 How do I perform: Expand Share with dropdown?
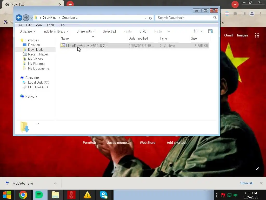pyautogui.click(x=86, y=31)
